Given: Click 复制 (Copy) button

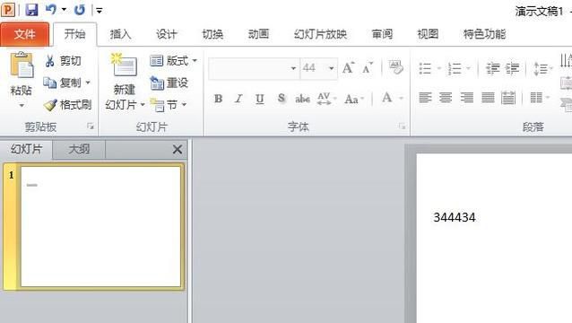Looking at the screenshot, I should pyautogui.click(x=62, y=83).
